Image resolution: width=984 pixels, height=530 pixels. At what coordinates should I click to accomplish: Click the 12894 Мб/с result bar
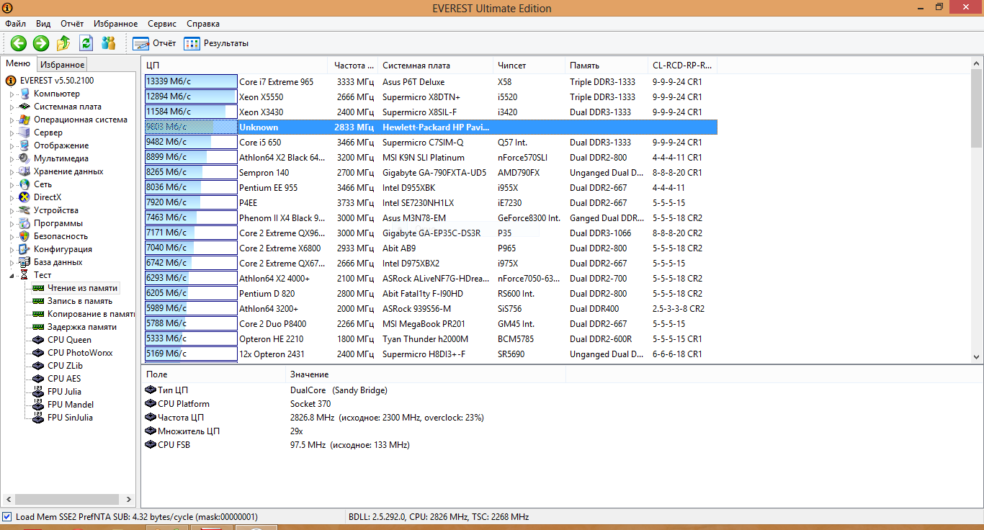point(191,97)
